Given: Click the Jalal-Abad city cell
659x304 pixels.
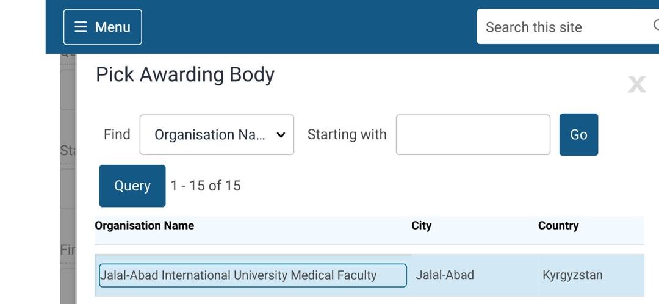Looking at the screenshot, I should [x=445, y=275].
